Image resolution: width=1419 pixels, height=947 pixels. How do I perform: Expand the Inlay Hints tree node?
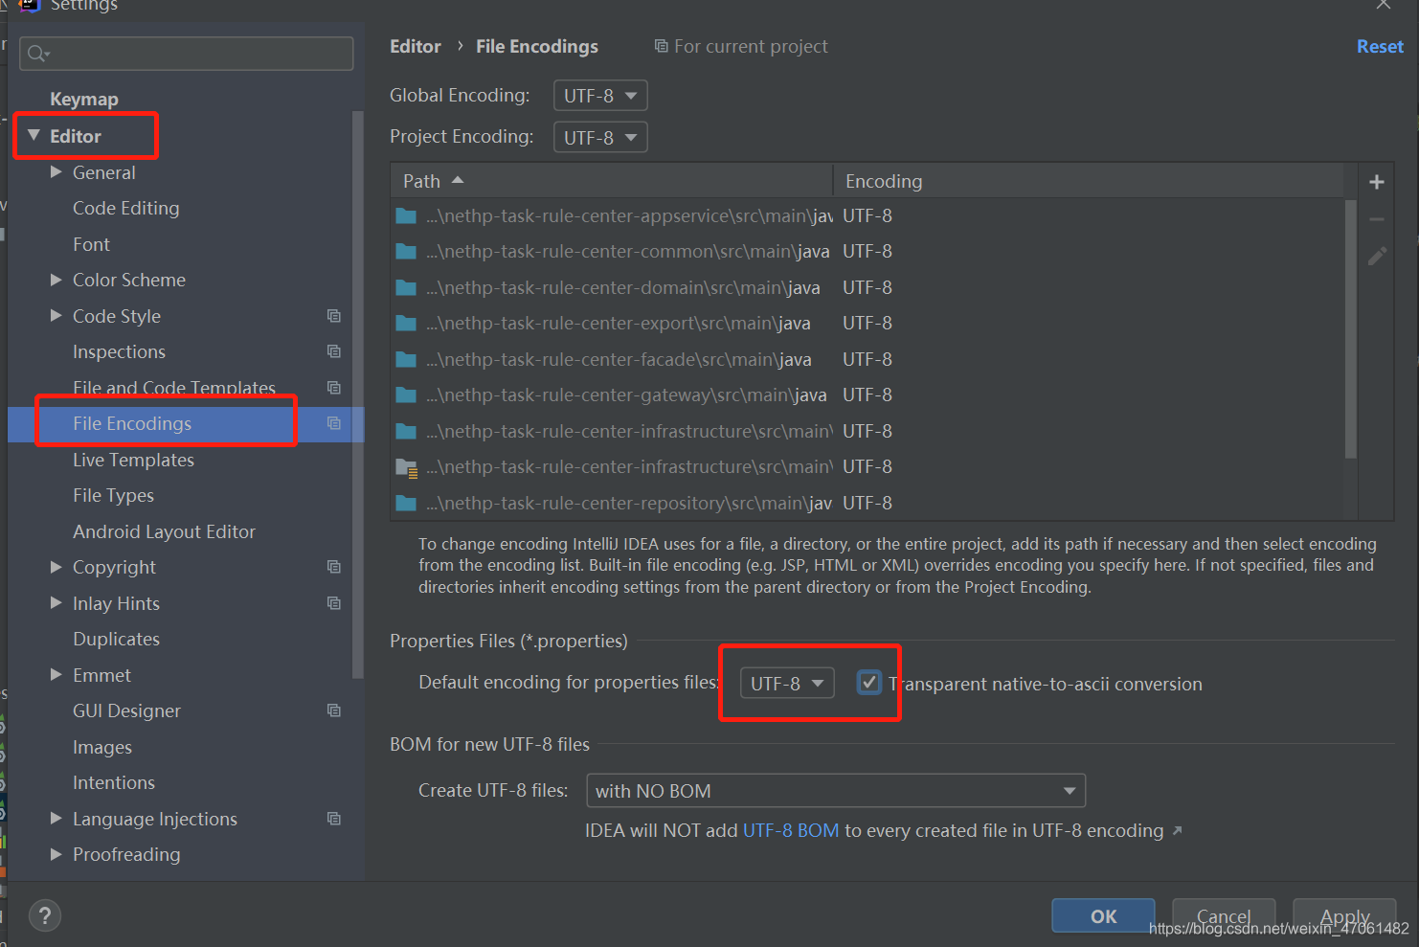[x=56, y=602]
